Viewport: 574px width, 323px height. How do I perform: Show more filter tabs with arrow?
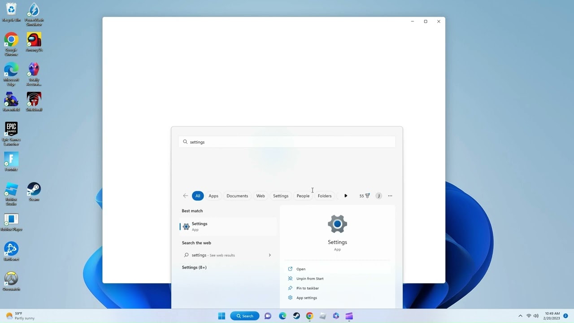pyautogui.click(x=346, y=196)
